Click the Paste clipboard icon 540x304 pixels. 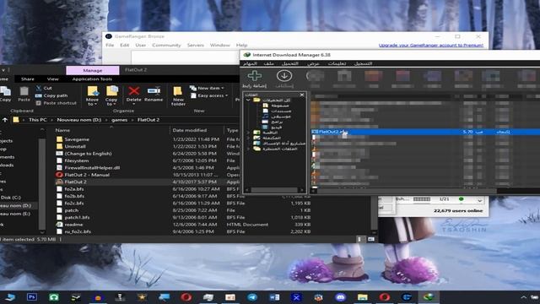[24, 92]
